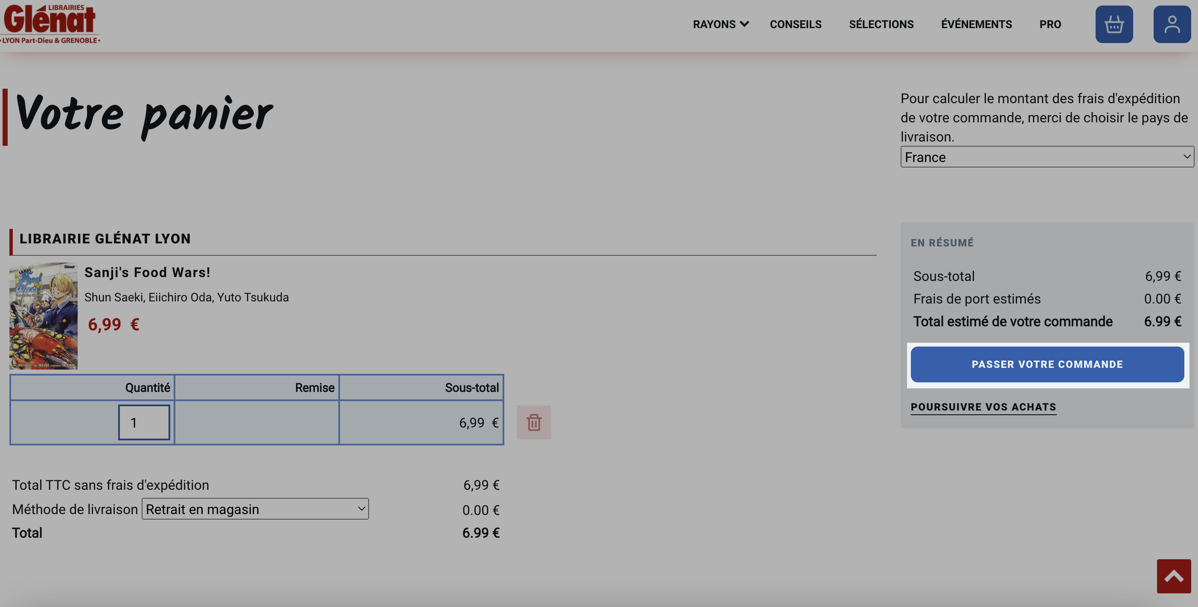The width and height of the screenshot is (1198, 607).
Task: Click the Sous-total line in summary panel
Action: click(x=1047, y=276)
